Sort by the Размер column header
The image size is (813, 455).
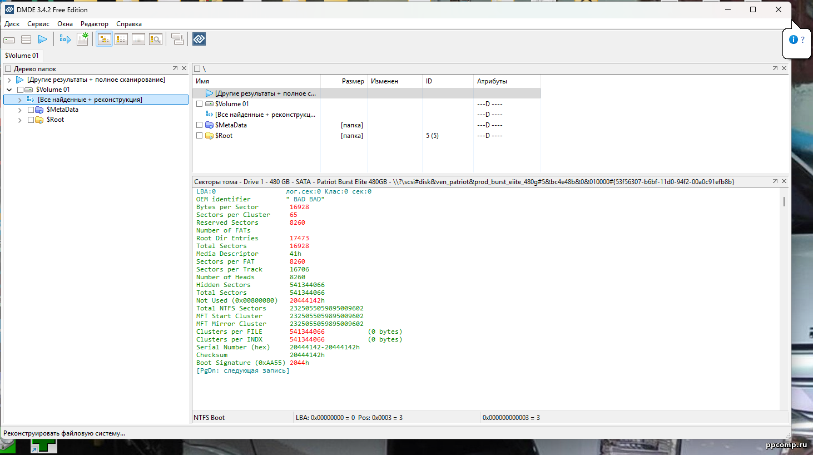tap(353, 81)
